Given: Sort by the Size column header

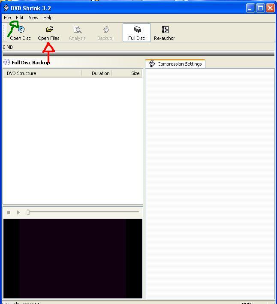Looking at the screenshot, I should click(x=127, y=73).
